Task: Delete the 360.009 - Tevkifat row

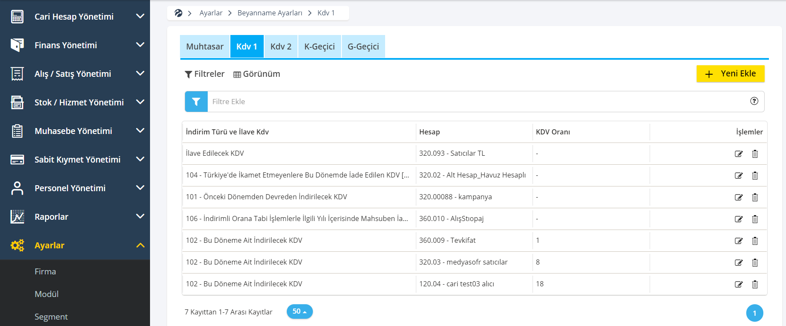Action: 755,241
